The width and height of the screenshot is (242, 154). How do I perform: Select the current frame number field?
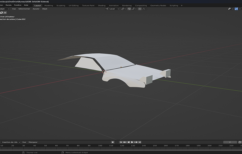230,142
